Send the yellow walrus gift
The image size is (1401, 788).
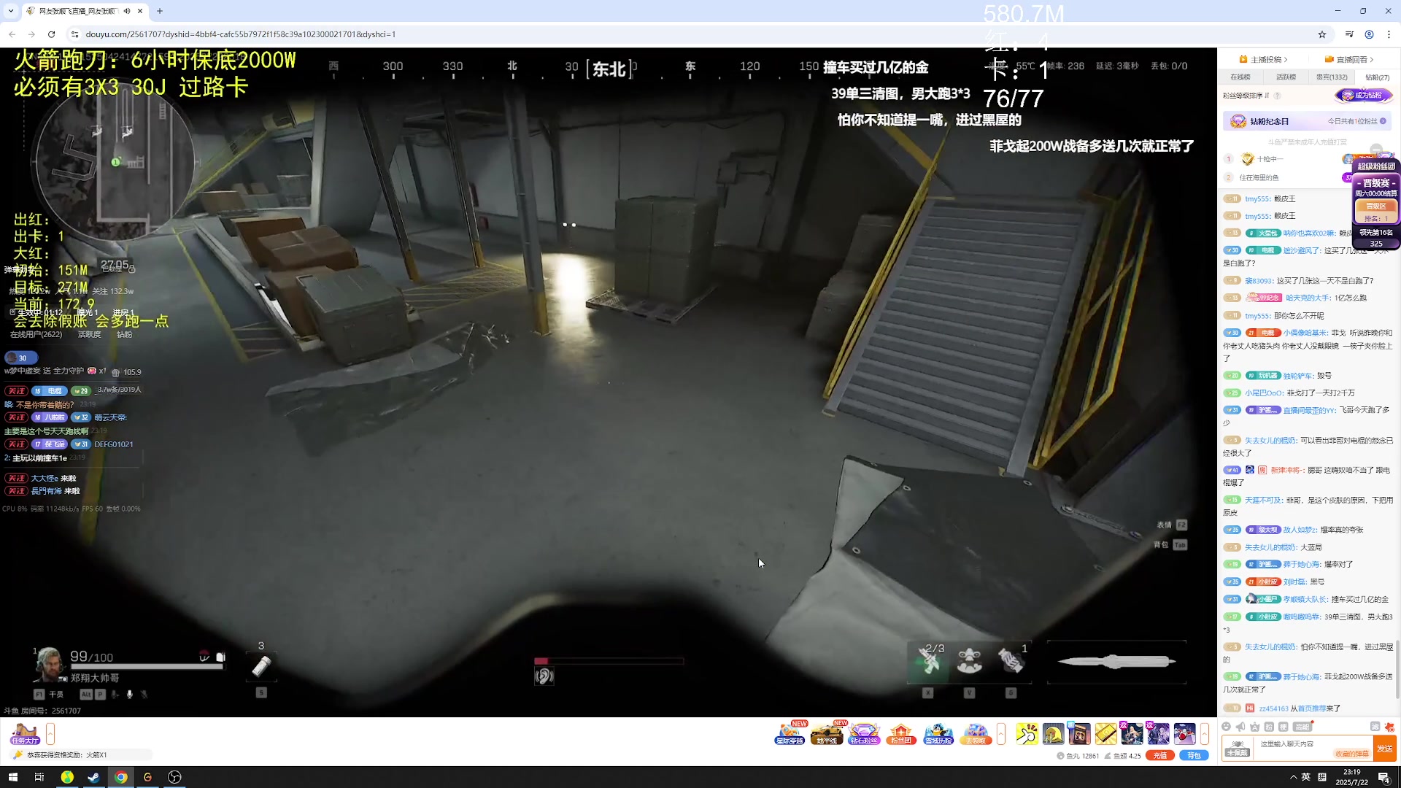pyautogui.click(x=1053, y=733)
